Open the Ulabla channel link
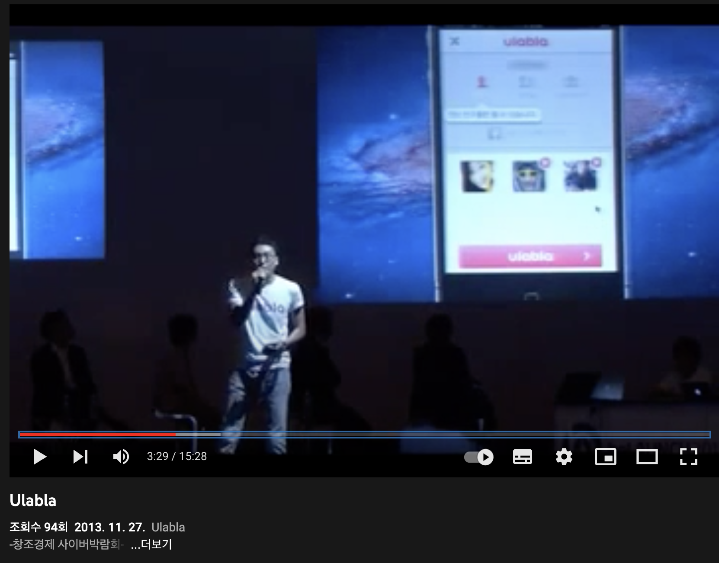The height and width of the screenshot is (563, 719). click(168, 527)
